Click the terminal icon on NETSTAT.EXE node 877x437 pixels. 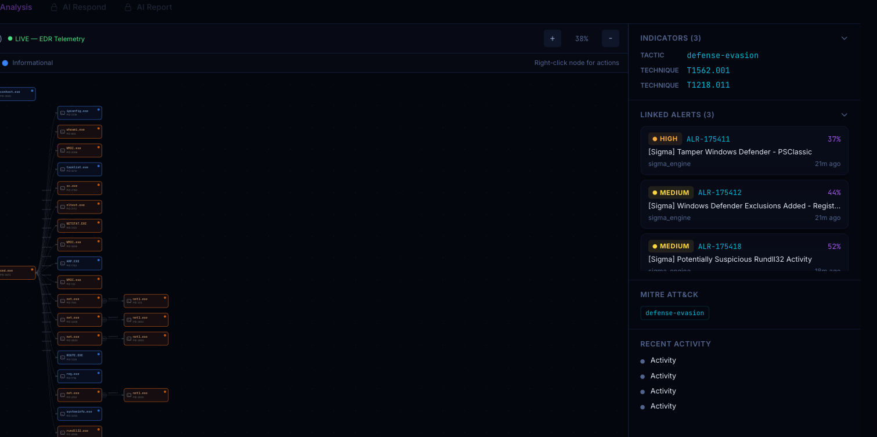(63, 226)
